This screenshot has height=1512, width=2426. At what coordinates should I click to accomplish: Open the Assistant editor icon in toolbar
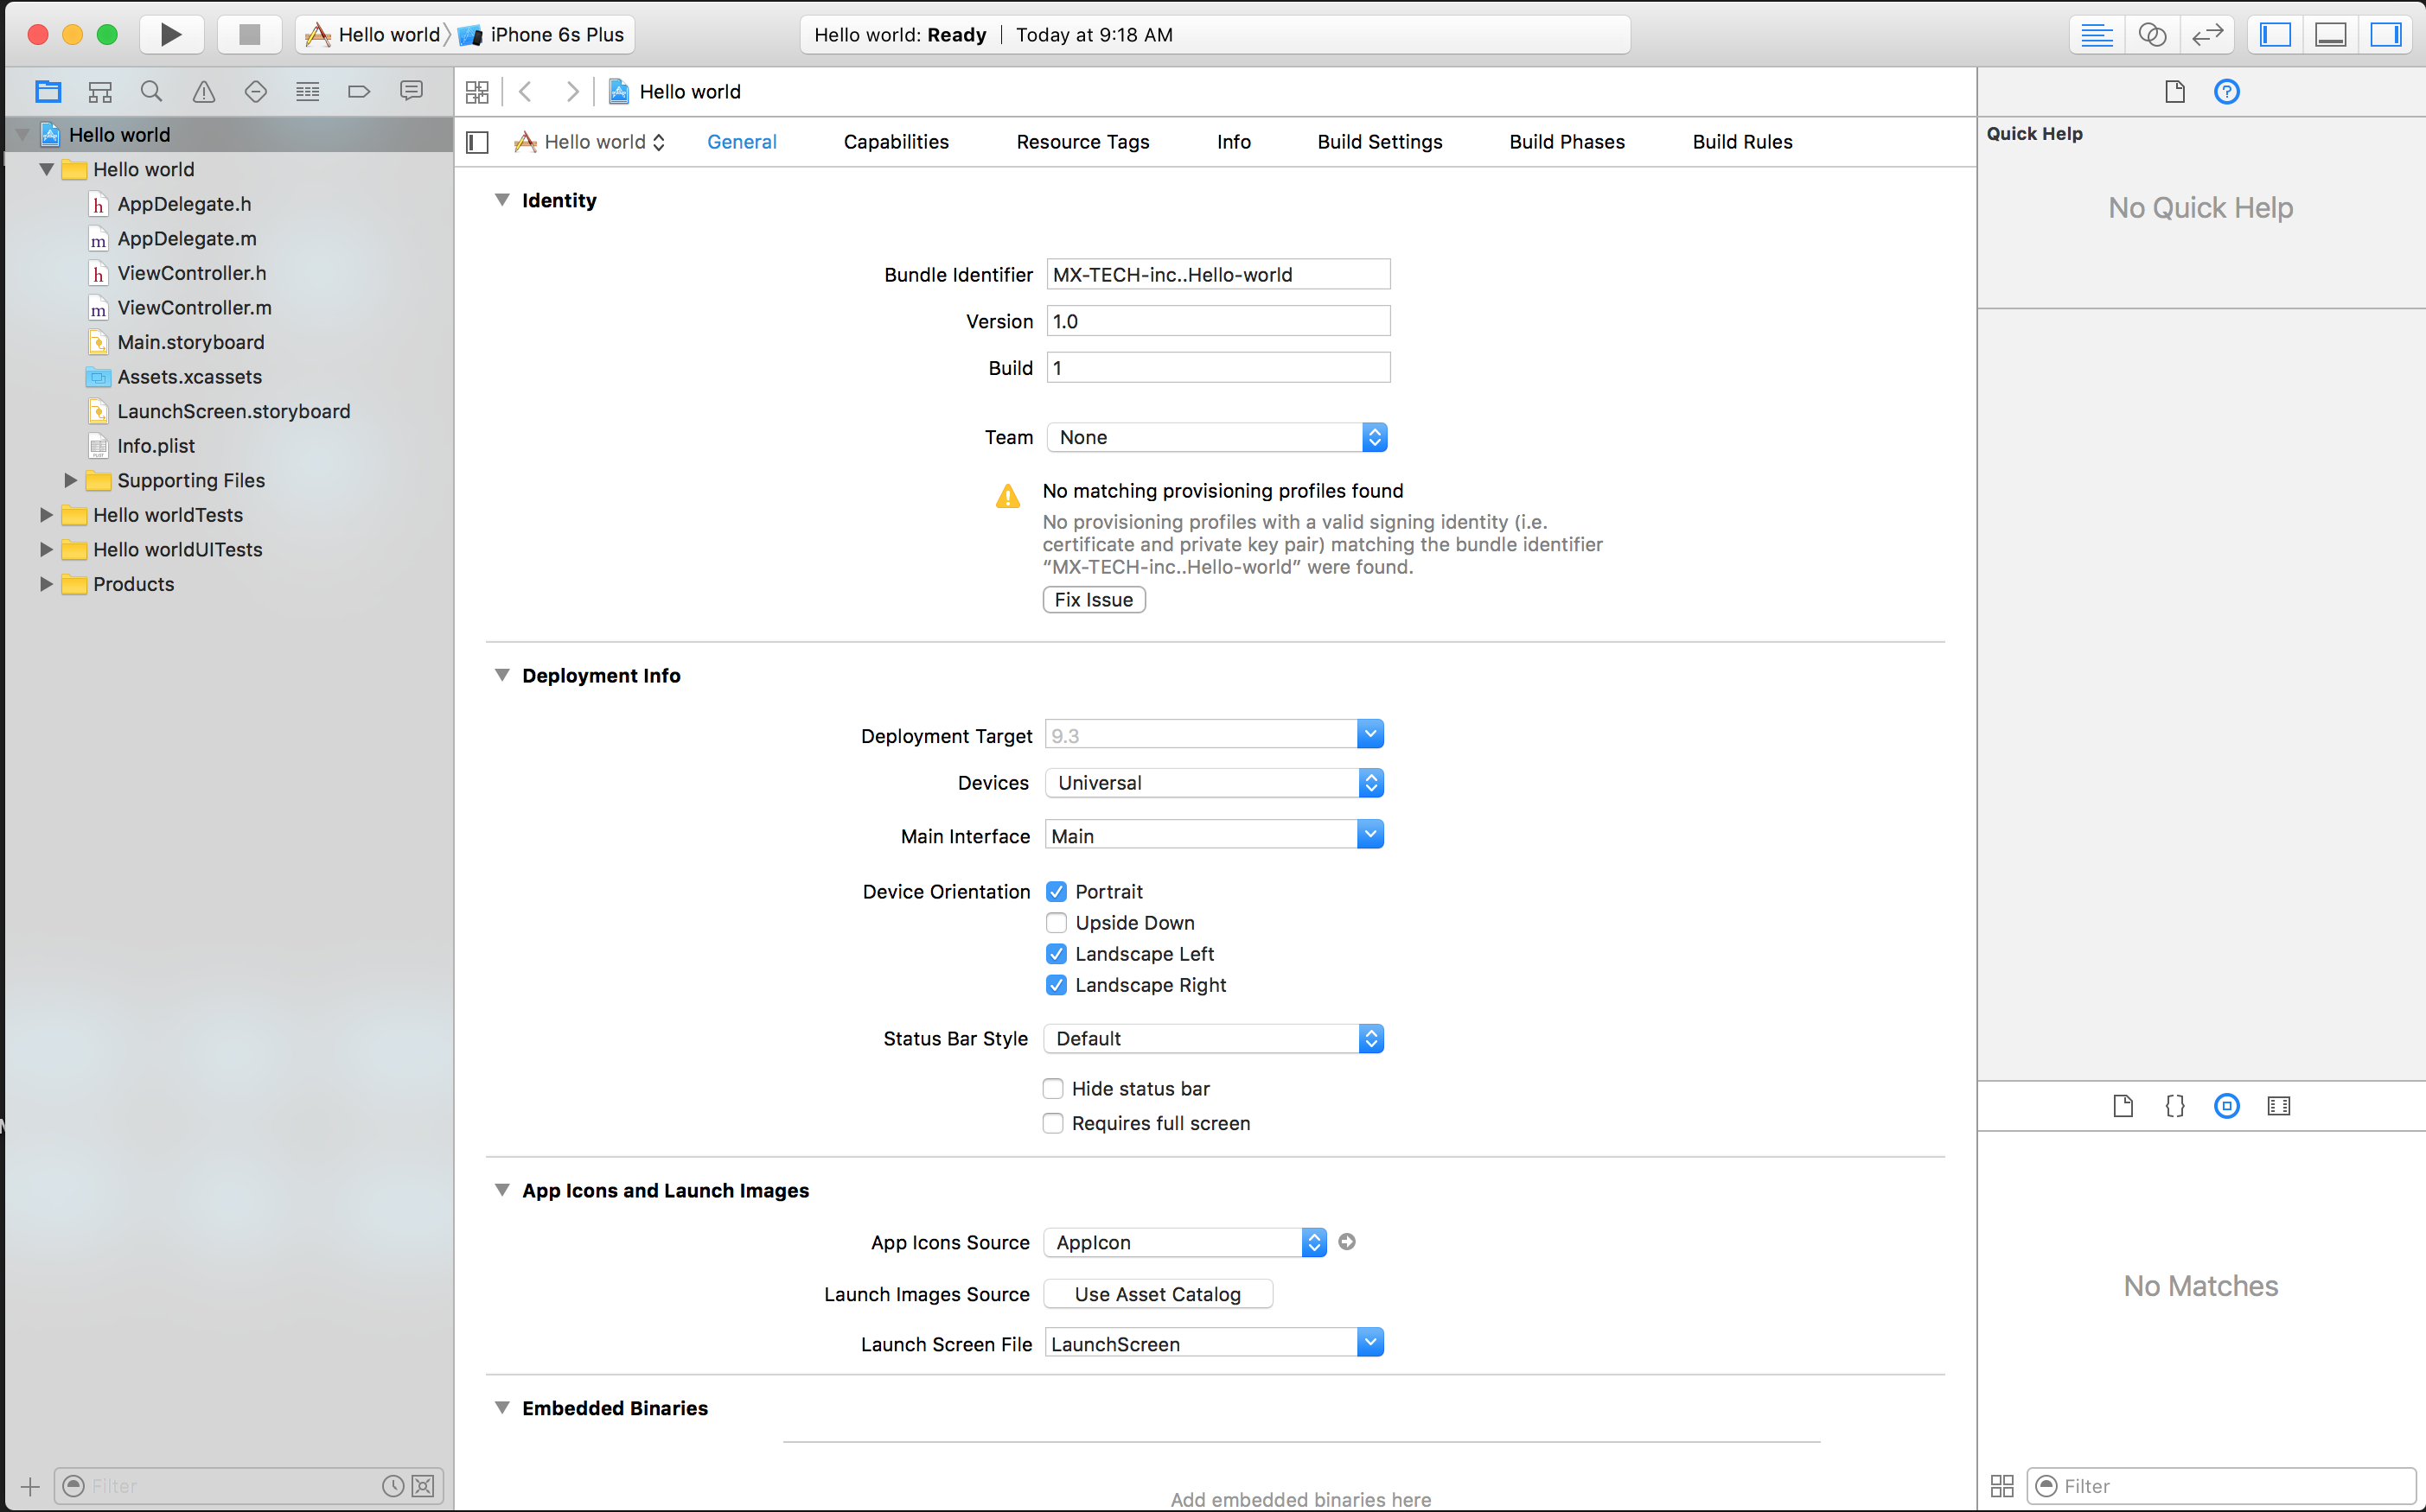coord(2153,34)
